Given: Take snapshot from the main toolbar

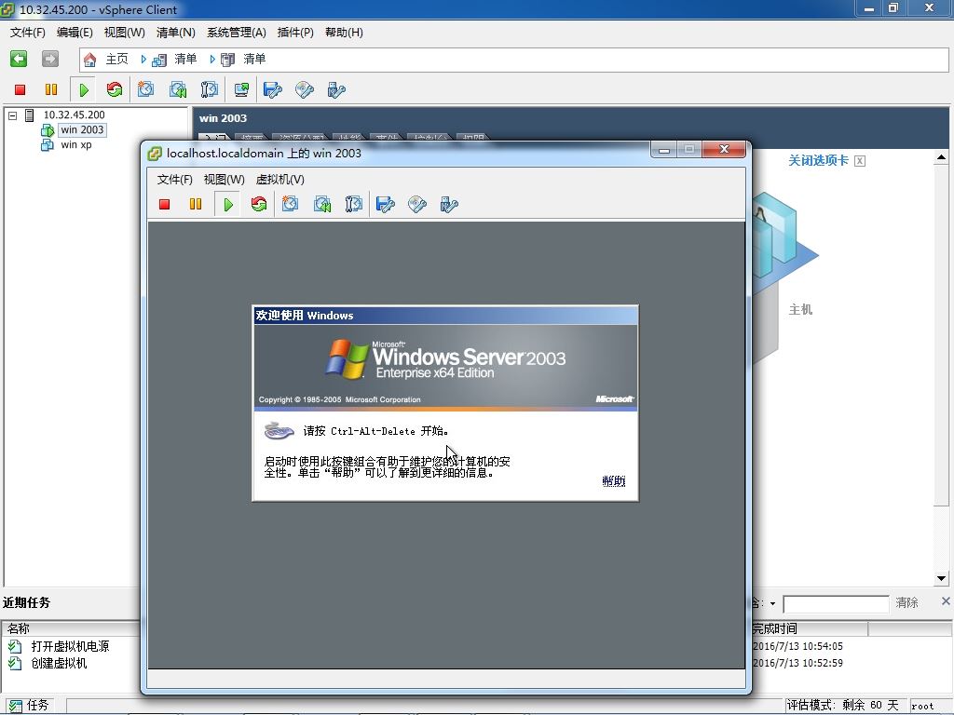Looking at the screenshot, I should (x=145, y=90).
